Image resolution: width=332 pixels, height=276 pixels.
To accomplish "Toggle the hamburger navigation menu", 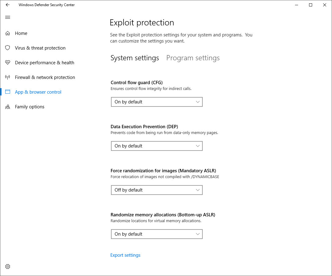I will [8, 17].
